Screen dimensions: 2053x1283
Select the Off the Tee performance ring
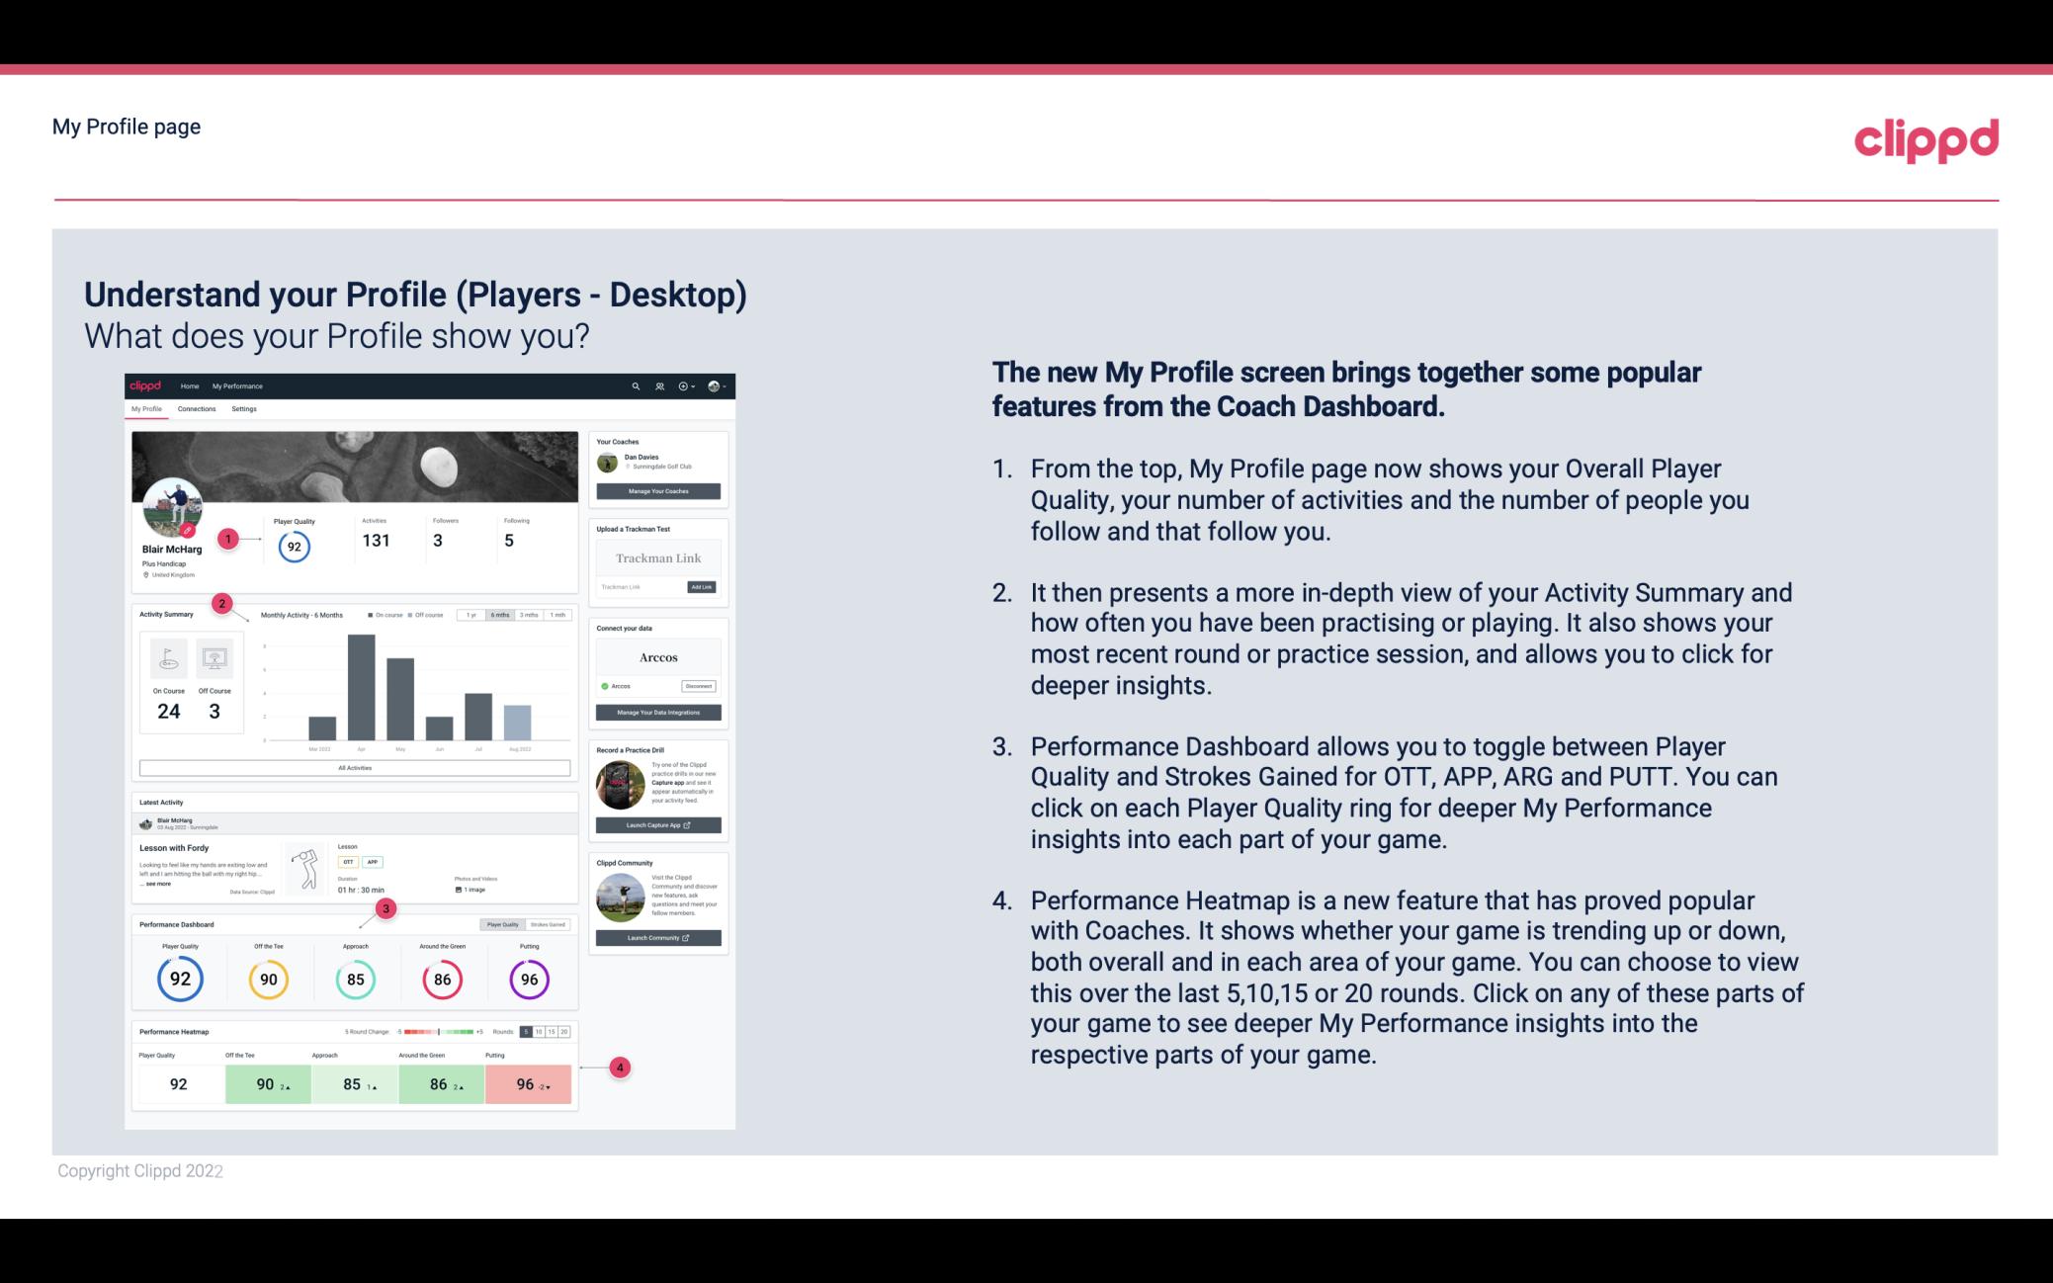(268, 977)
